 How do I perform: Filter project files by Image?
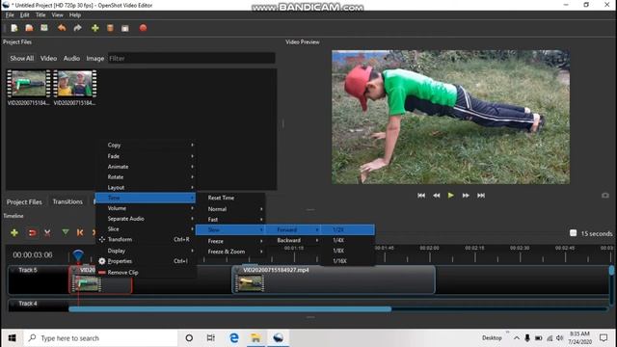95,58
